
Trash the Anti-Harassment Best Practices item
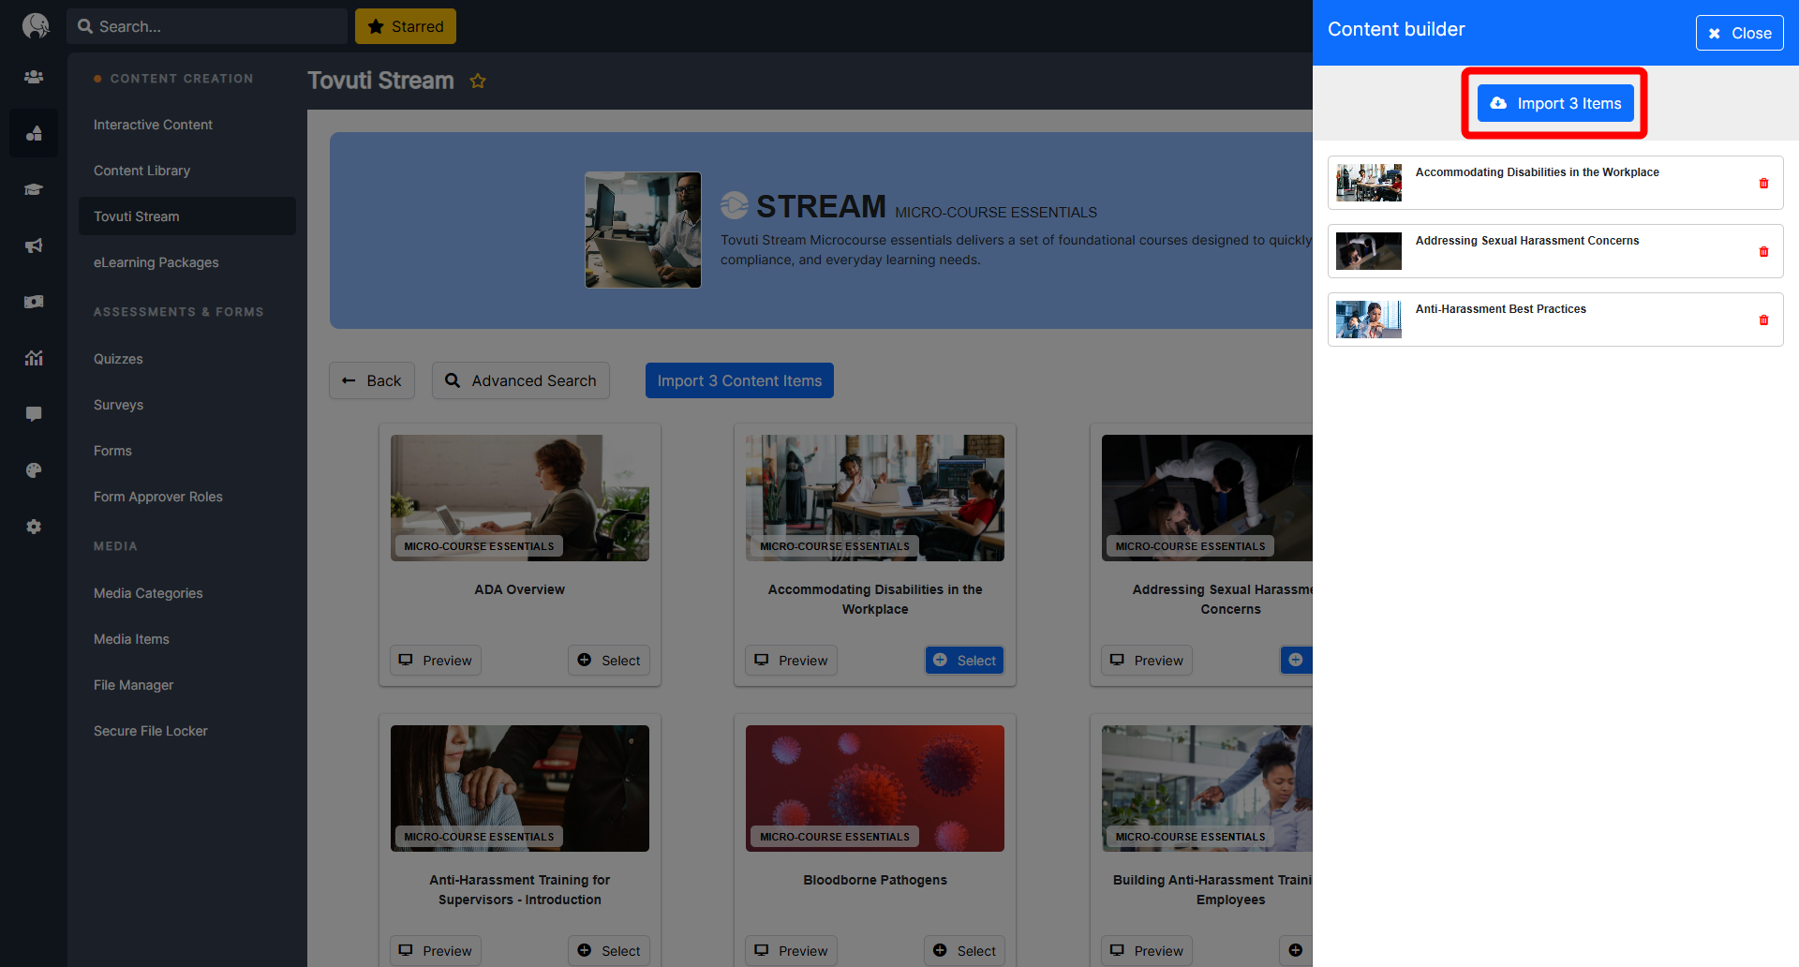click(x=1763, y=320)
